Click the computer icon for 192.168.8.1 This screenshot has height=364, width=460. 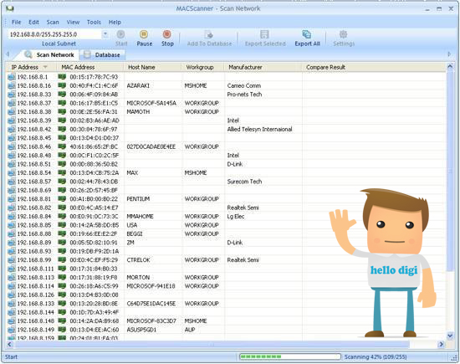point(12,77)
